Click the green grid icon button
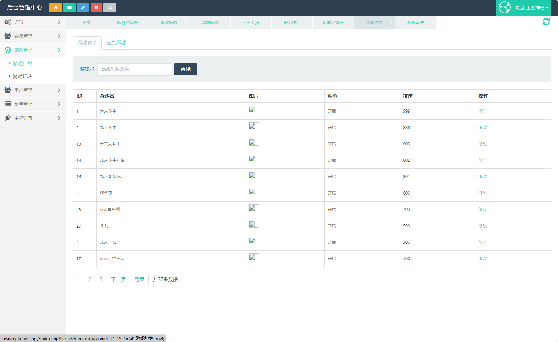Viewport: 558px width, 342px height. [x=69, y=8]
